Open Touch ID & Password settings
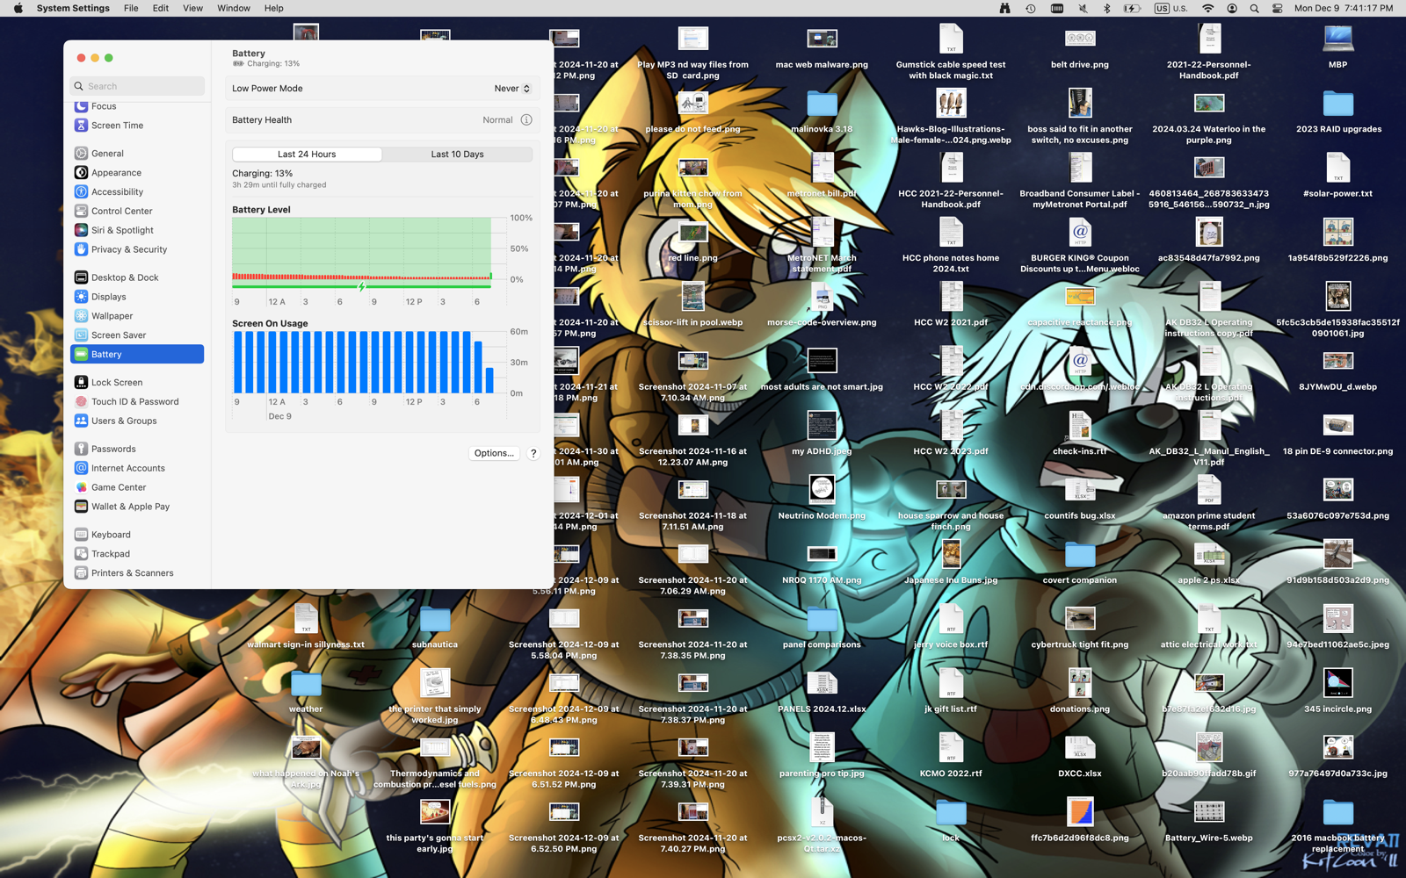The image size is (1406, 878). point(134,402)
